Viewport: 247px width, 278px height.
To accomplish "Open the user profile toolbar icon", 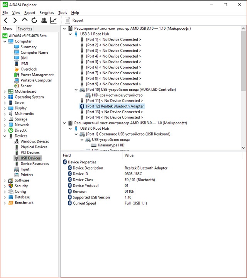I will pos(44,20).
